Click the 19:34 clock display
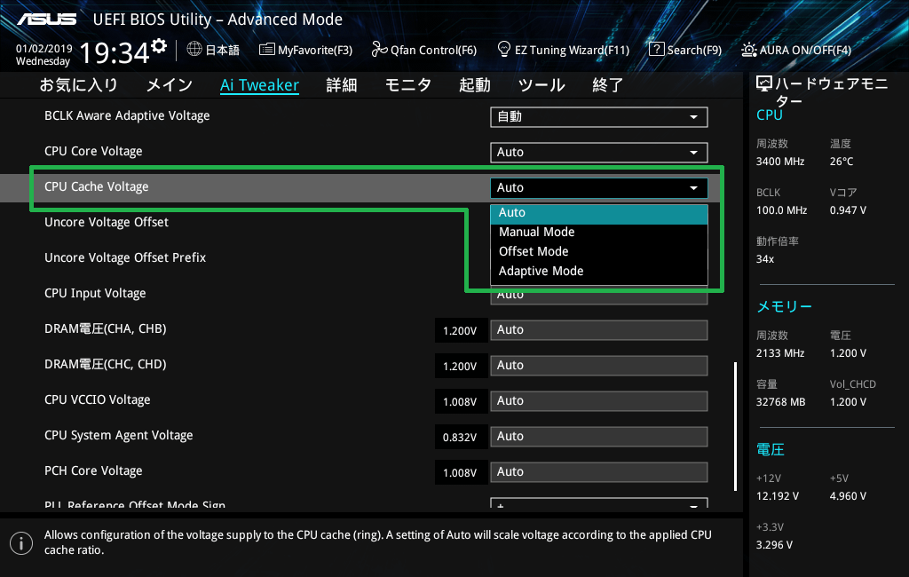 pos(115,53)
